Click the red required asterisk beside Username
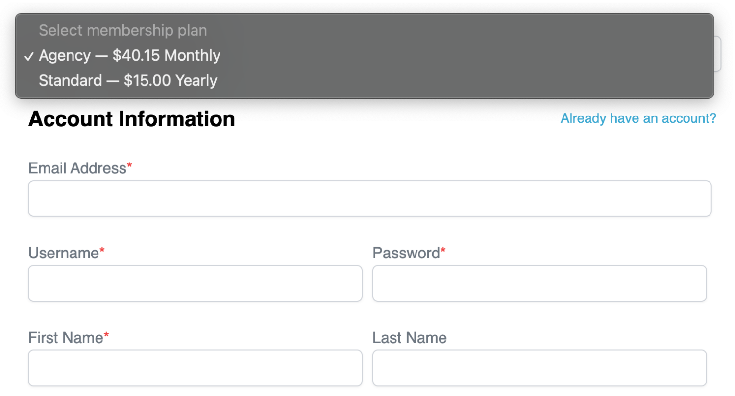The width and height of the screenshot is (735, 396). (x=102, y=251)
